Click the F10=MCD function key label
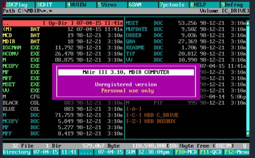The image size is (255, 158). tap(186, 152)
